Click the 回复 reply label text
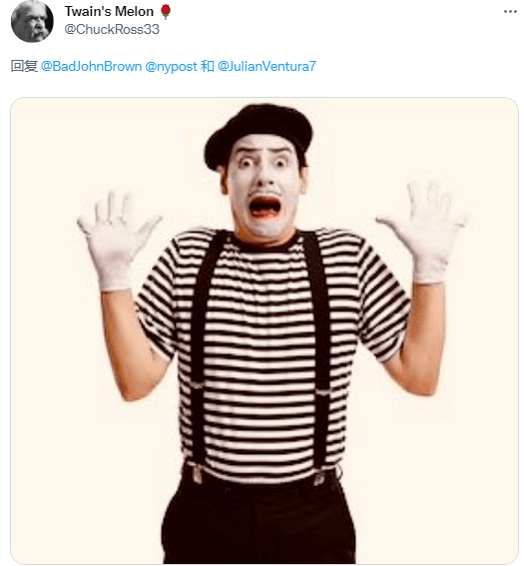Screen dimensions: 524x566 coord(24,67)
